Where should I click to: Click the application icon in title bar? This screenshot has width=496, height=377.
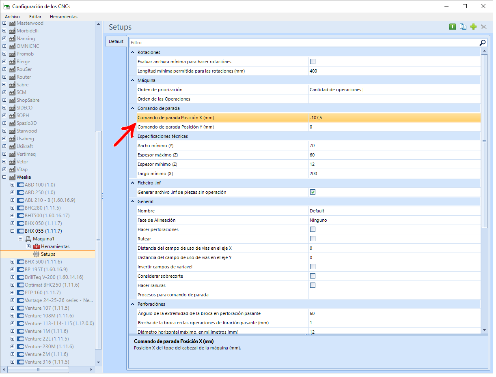(x=7, y=6)
